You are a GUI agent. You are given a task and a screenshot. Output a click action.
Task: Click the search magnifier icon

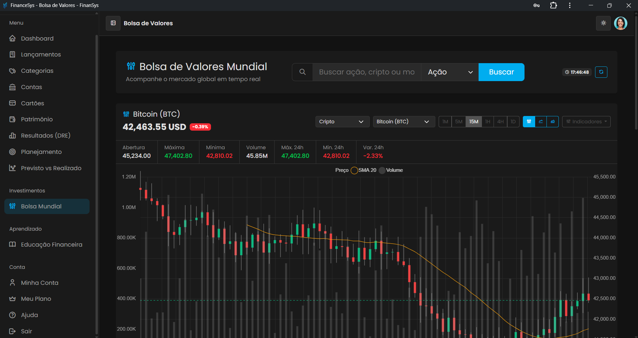coord(302,72)
